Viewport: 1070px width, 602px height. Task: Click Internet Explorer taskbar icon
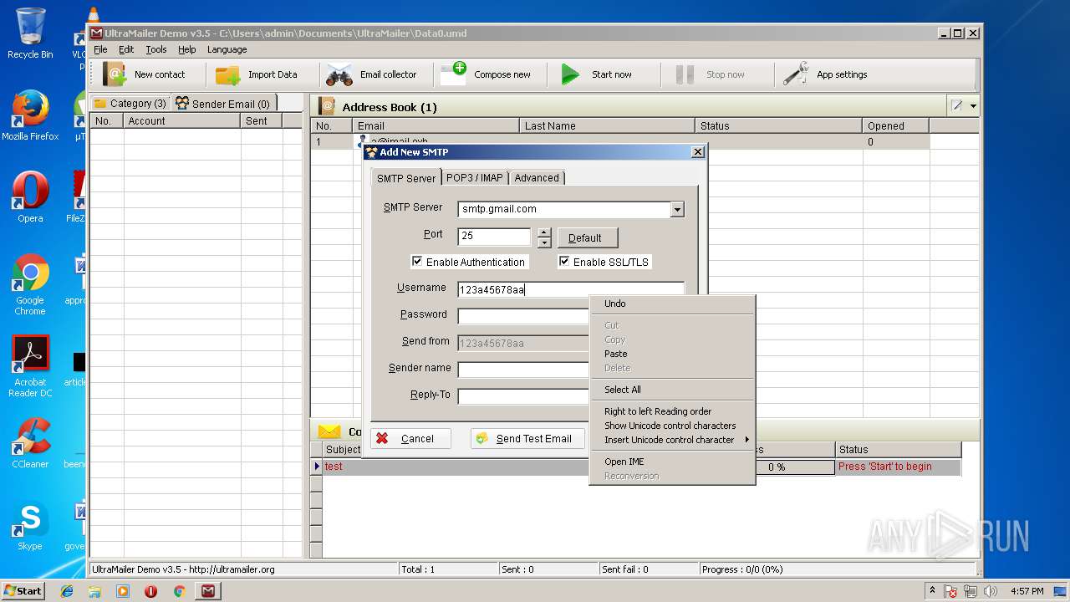coord(67,591)
